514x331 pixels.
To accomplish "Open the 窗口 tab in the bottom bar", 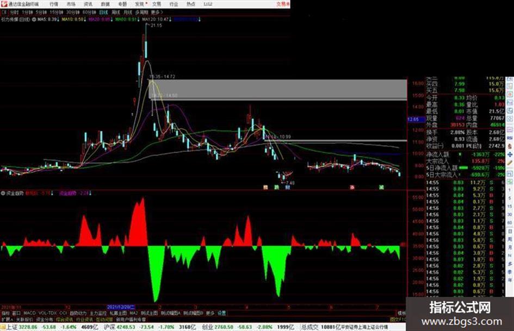I will point(16,313).
